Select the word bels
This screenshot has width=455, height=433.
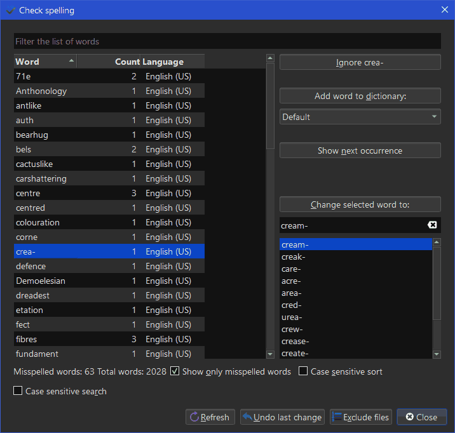point(109,149)
